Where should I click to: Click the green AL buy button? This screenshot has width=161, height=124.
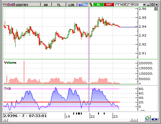click(98, 5)
